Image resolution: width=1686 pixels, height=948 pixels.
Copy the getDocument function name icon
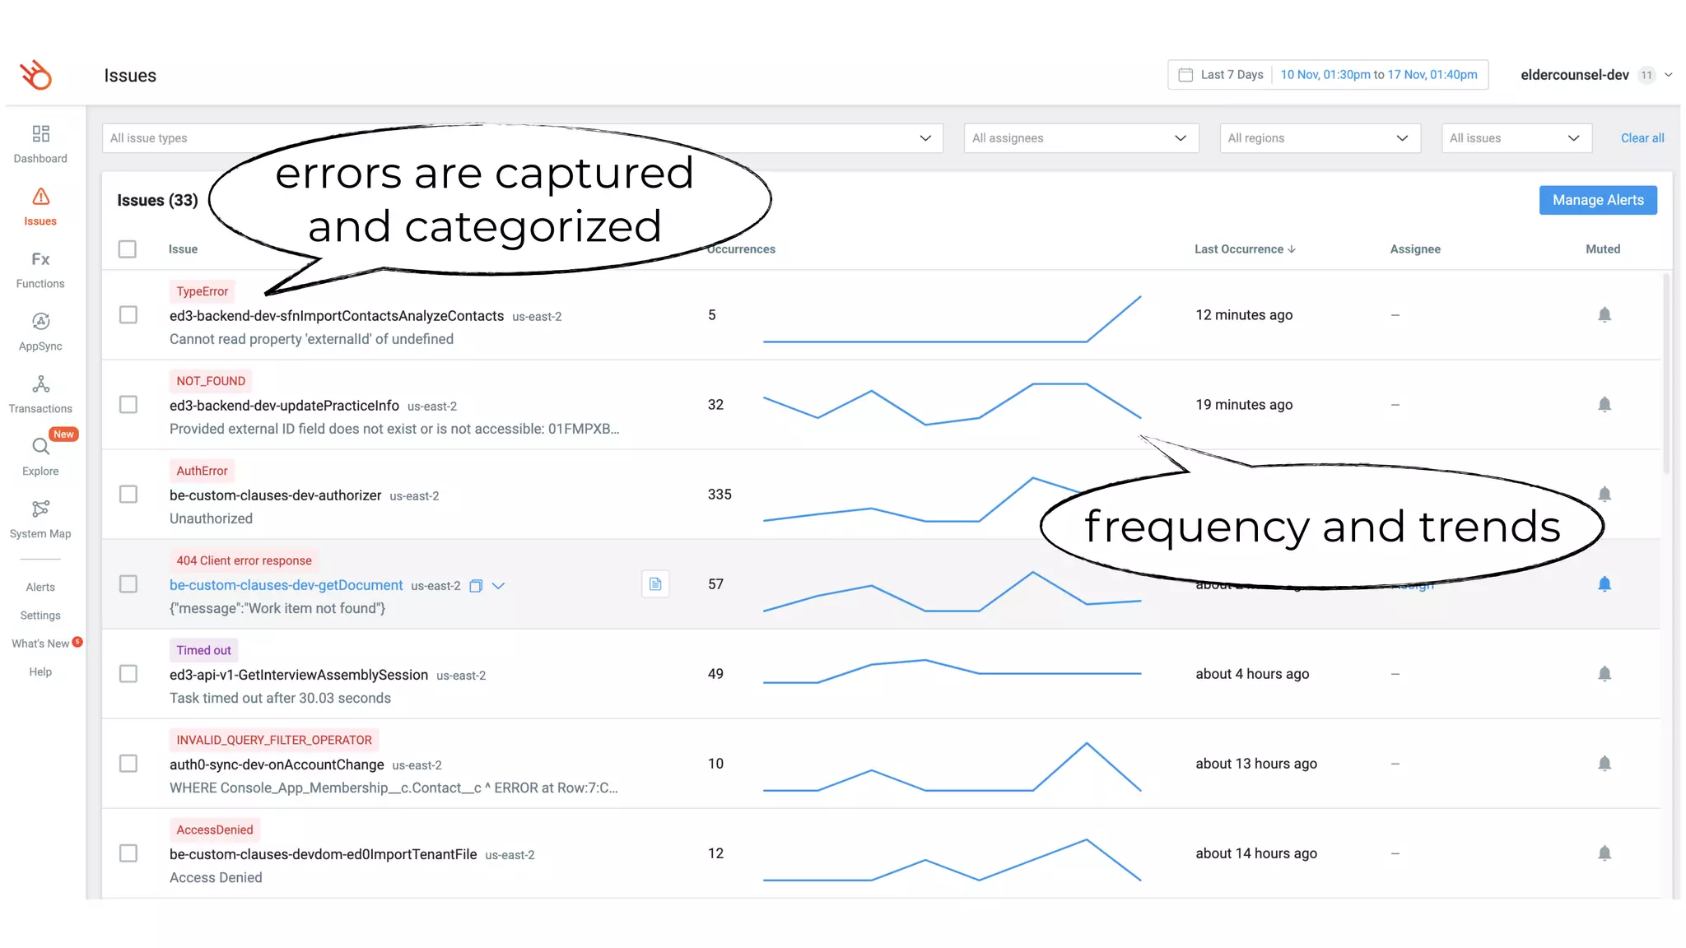click(x=476, y=586)
